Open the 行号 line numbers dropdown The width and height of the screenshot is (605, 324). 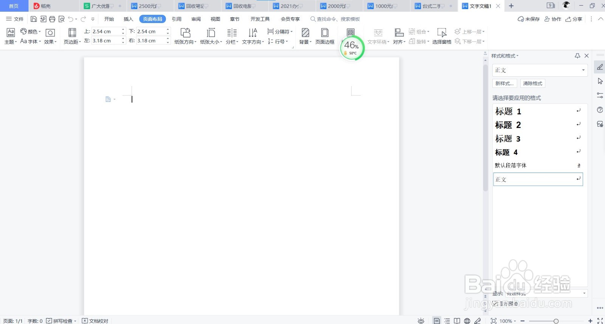pyautogui.click(x=278, y=41)
